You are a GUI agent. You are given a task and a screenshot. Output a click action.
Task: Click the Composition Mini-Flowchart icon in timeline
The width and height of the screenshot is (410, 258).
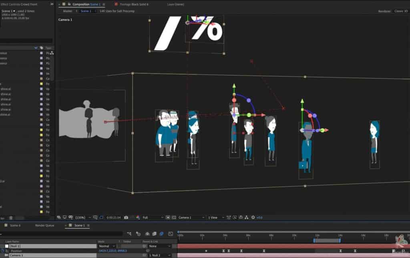click(x=129, y=234)
